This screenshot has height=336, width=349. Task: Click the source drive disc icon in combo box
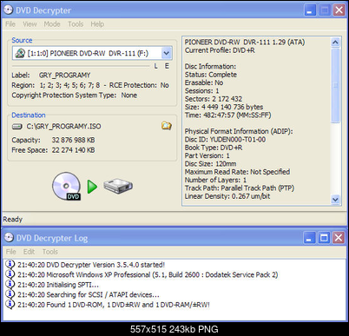(x=20, y=53)
